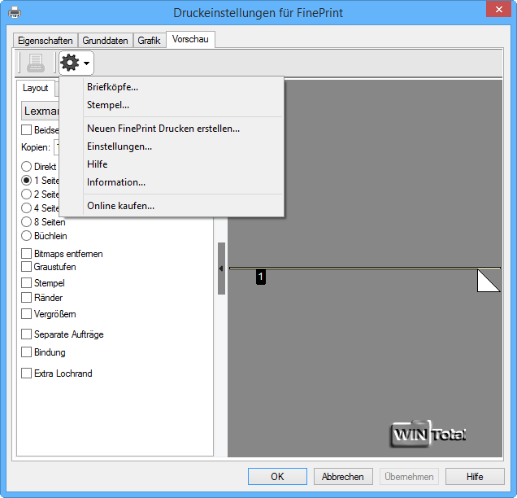Click the printer icon in the toolbar

point(36,63)
